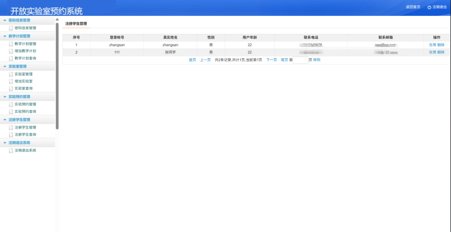
Task: Collapse the 实验室管理 section arrow
Action: point(5,67)
